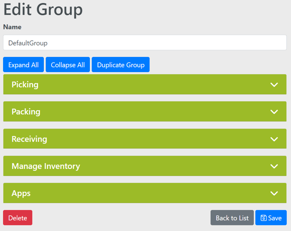Expand the Packing section header

click(26, 112)
